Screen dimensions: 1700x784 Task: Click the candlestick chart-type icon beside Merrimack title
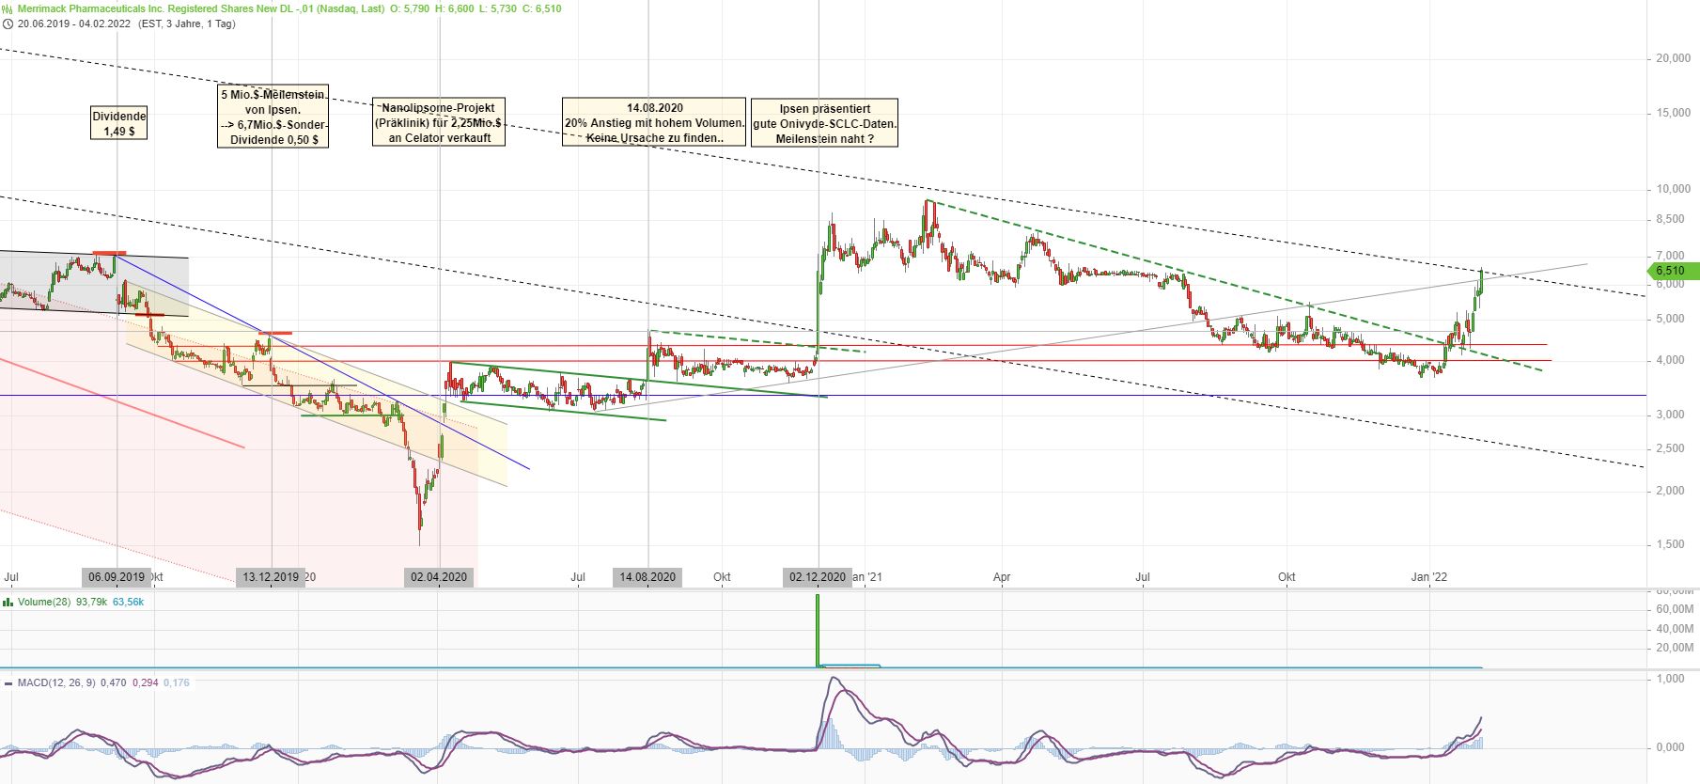pos(8,8)
